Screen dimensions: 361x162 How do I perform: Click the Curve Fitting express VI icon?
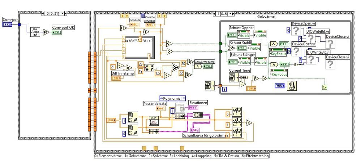coord(154,121)
